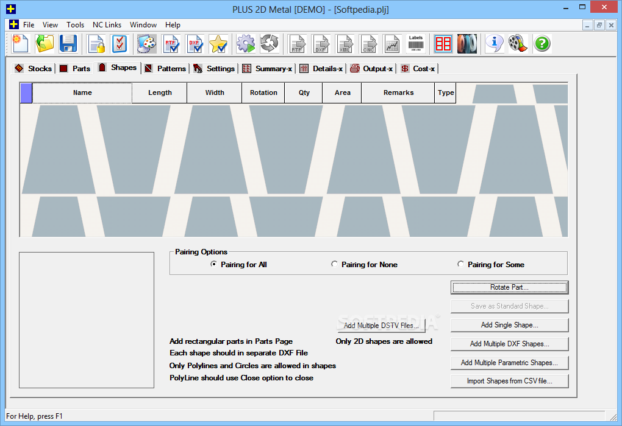The width and height of the screenshot is (622, 426).
Task: Switch to the Output-x tab
Action: click(x=372, y=69)
